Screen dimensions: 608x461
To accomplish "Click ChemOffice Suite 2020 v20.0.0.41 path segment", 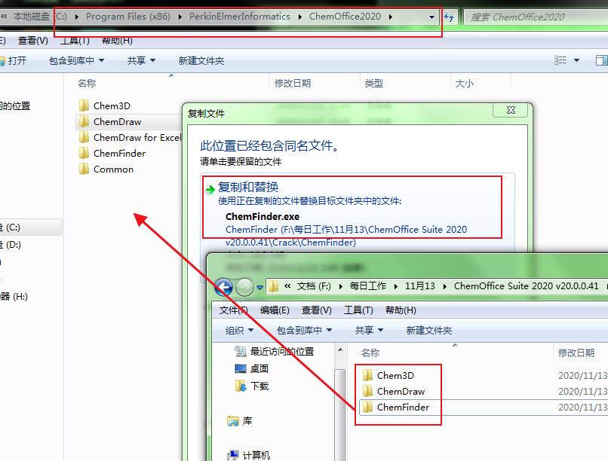I will (x=527, y=286).
